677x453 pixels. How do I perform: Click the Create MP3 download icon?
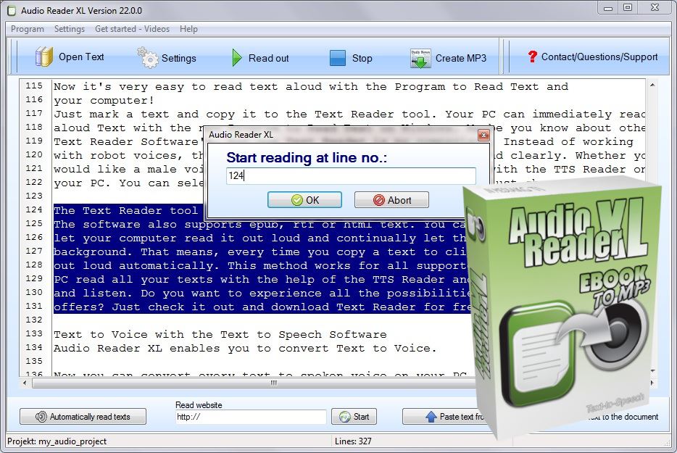tap(420, 59)
